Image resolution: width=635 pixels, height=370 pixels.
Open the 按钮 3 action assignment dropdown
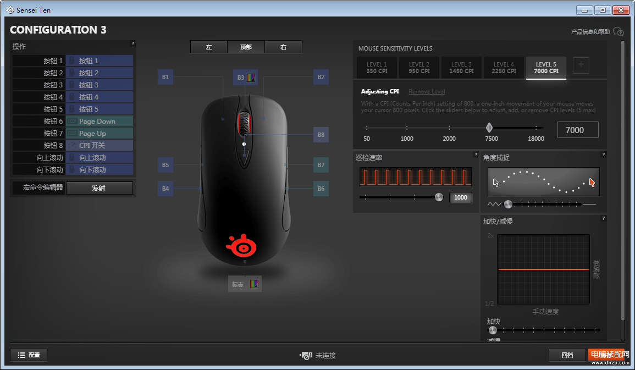click(100, 85)
